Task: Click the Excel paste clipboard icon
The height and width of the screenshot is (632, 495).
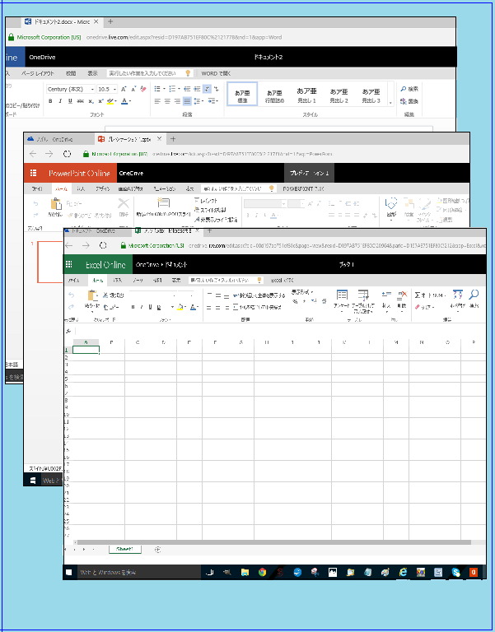Action: coord(93,295)
